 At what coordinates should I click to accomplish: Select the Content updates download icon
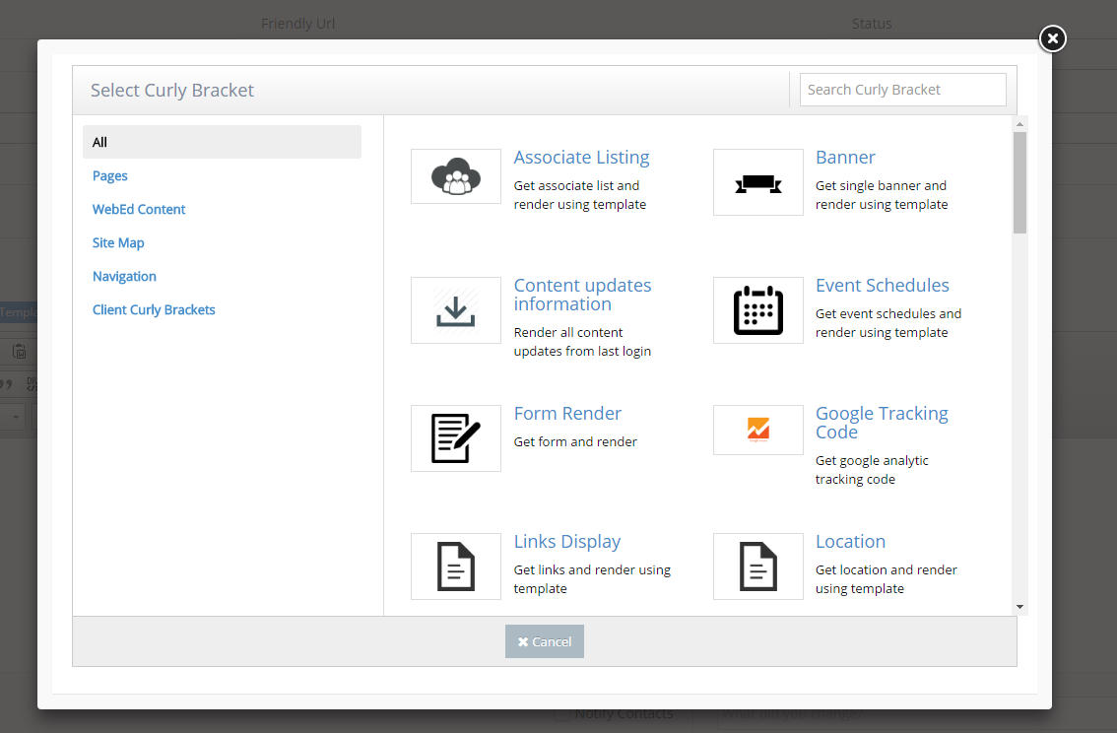tap(455, 310)
